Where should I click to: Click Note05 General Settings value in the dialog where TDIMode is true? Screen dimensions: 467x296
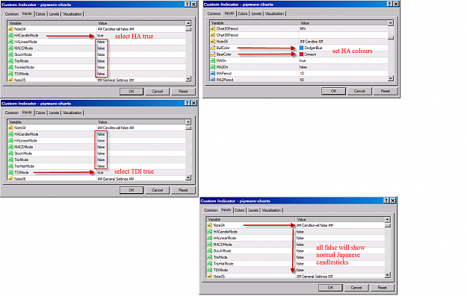pos(116,179)
